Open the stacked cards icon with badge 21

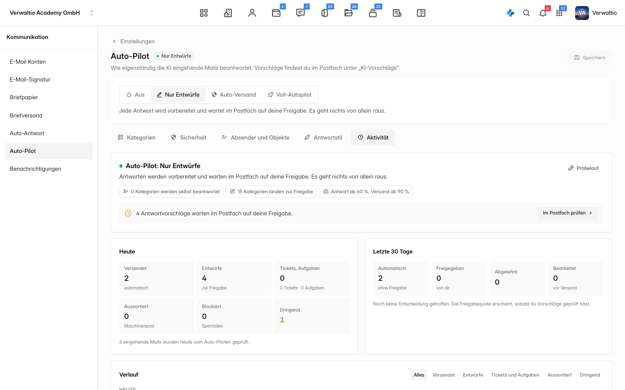click(373, 13)
